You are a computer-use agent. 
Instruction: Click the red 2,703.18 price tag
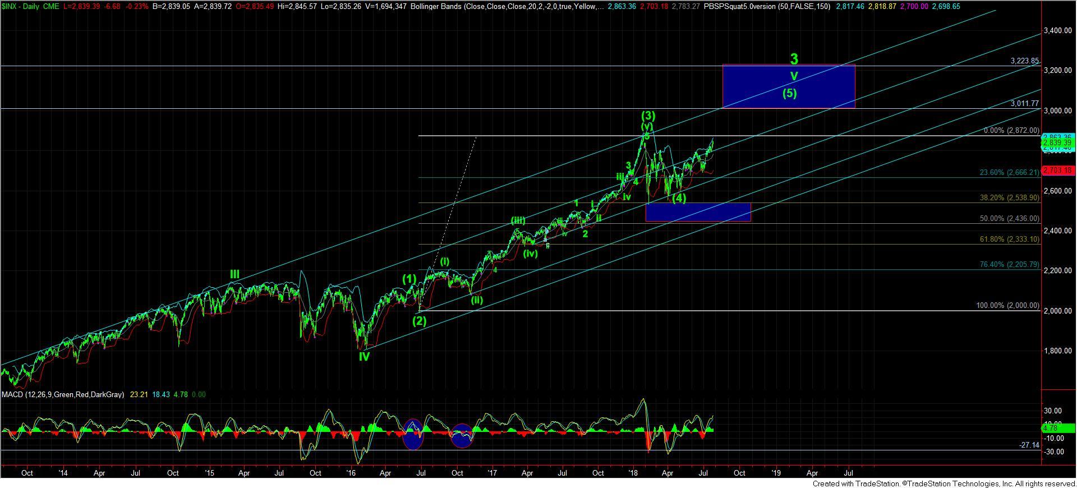(x=1058, y=170)
